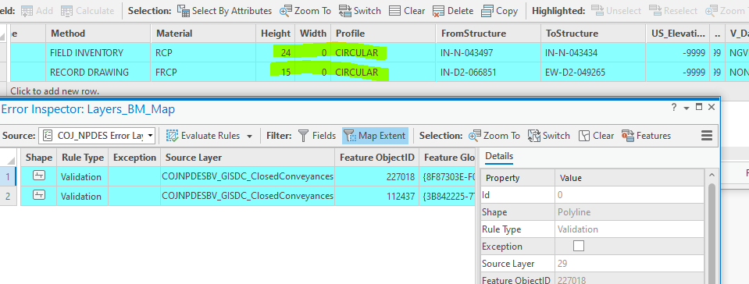Image resolution: width=749 pixels, height=284 pixels.
Task: Open the Evaluate Rules dropdown arrow
Action: [249, 136]
